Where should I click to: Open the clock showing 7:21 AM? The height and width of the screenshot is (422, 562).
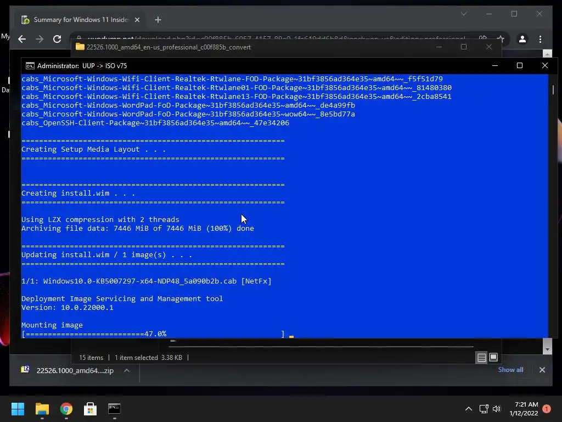pyautogui.click(x=524, y=409)
